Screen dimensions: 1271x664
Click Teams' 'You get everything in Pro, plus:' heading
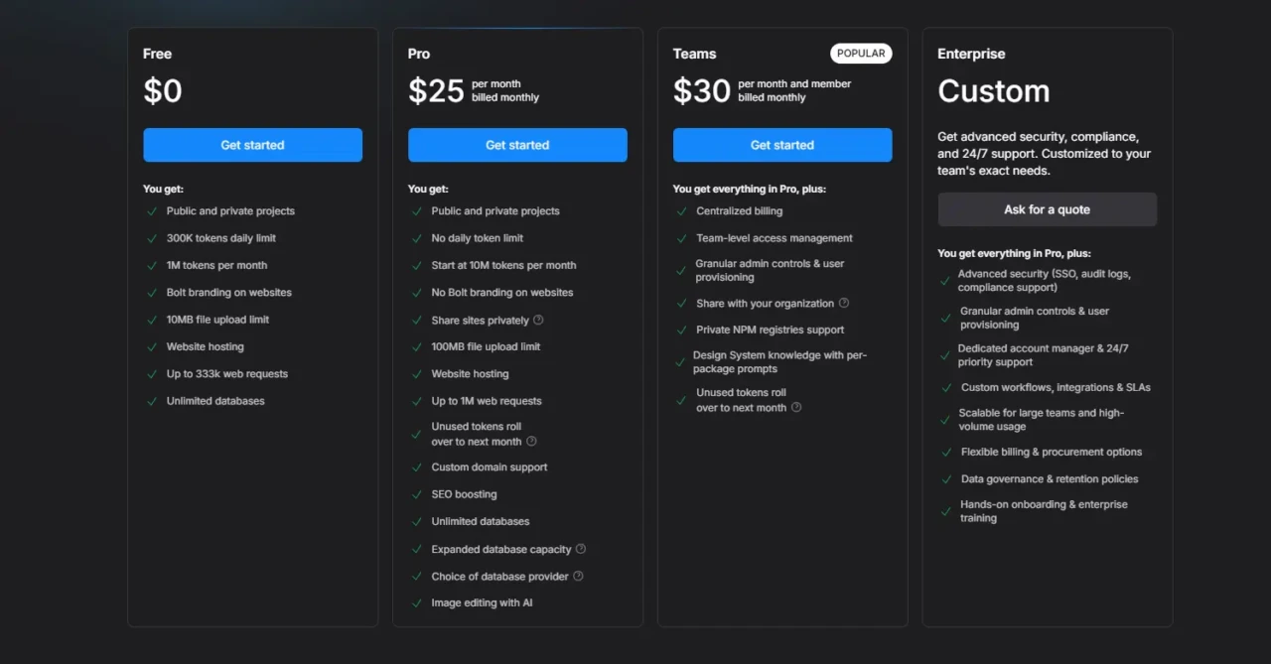tap(750, 189)
